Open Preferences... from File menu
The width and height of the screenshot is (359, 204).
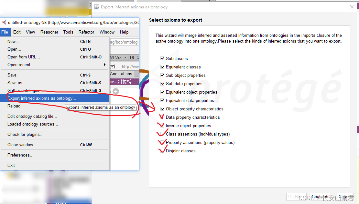[55, 155]
